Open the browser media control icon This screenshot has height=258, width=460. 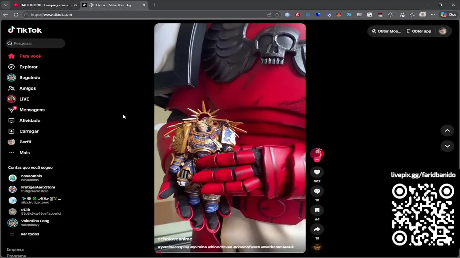[x=402, y=15]
